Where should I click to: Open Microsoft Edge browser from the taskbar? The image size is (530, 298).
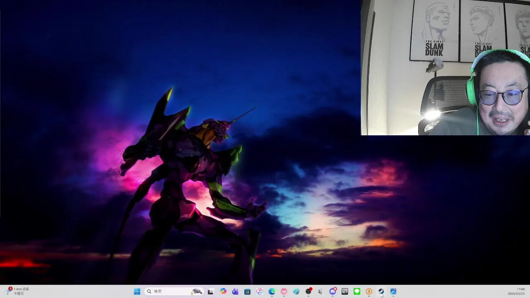click(272, 291)
